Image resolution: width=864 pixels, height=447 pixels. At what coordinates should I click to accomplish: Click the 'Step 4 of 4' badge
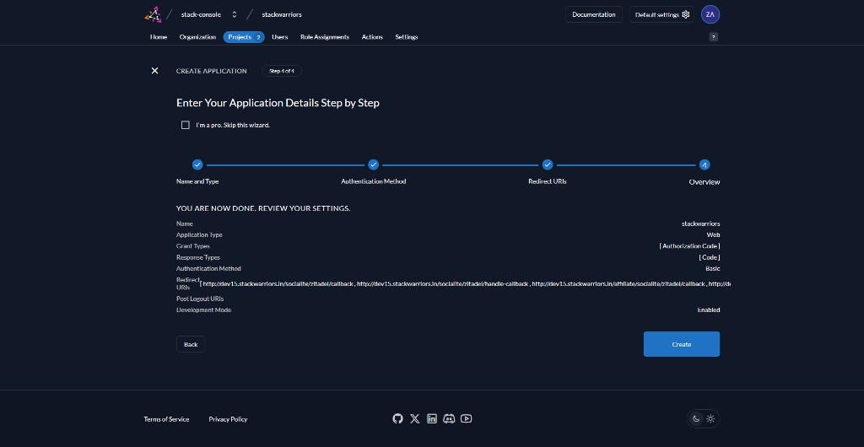tap(282, 71)
